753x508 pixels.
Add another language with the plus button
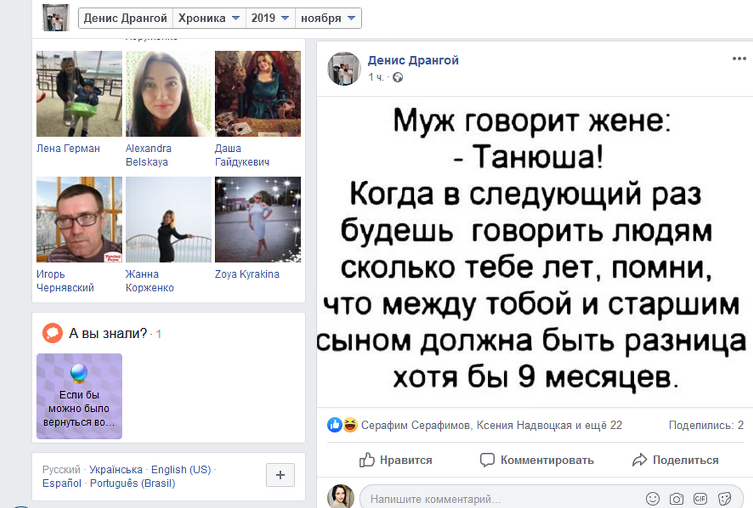point(280,475)
